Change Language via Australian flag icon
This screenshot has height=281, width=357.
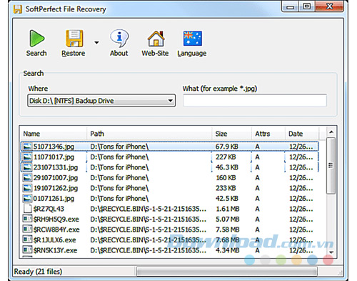click(193, 39)
